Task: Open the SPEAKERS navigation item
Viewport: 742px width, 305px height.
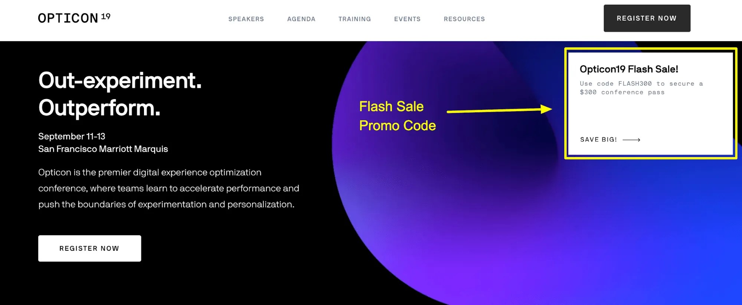Action: pos(246,19)
